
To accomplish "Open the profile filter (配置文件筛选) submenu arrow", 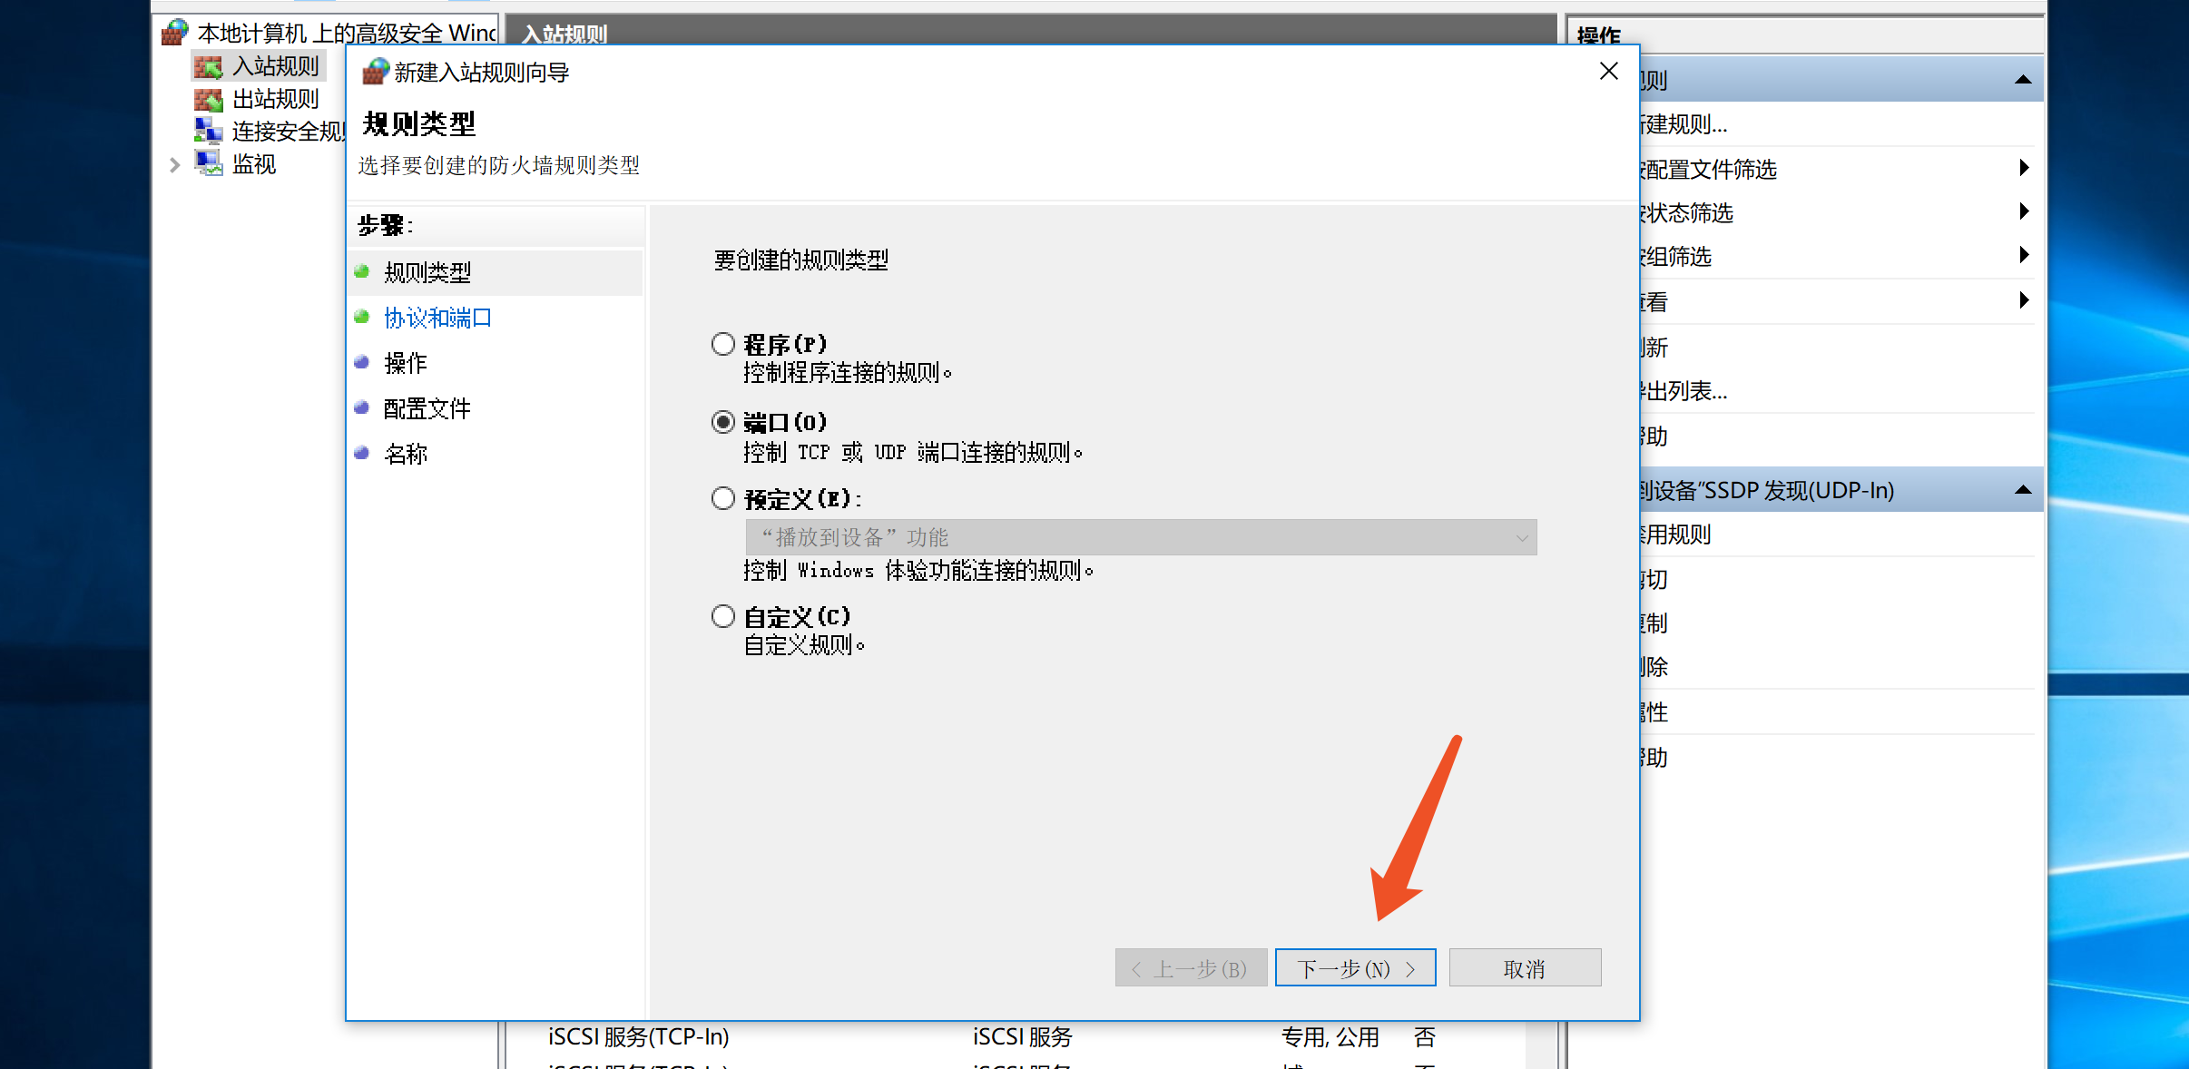I will (2024, 169).
